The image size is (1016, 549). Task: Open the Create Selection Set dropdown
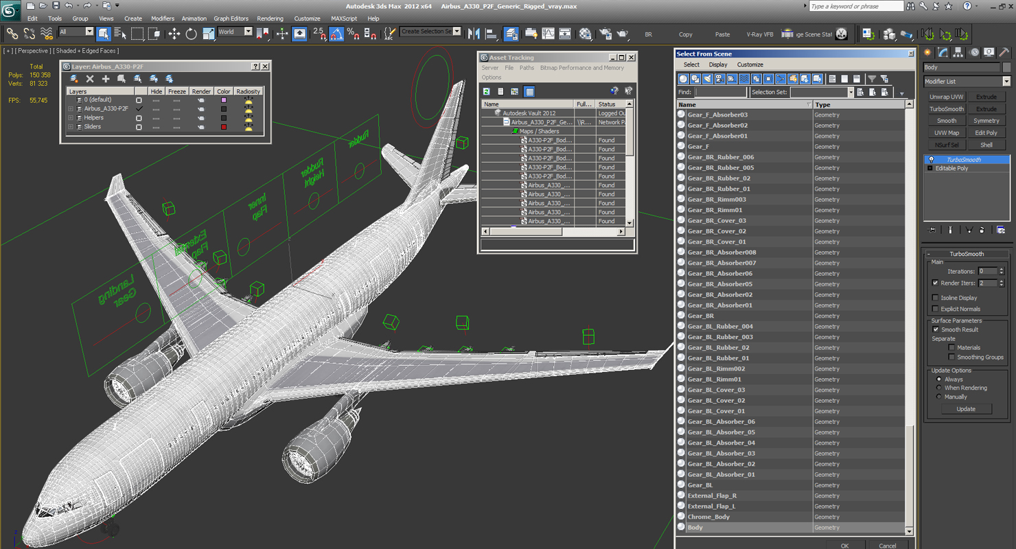[430, 32]
